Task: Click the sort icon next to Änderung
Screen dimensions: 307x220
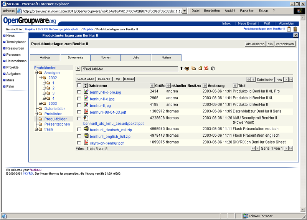Action: 205,86
